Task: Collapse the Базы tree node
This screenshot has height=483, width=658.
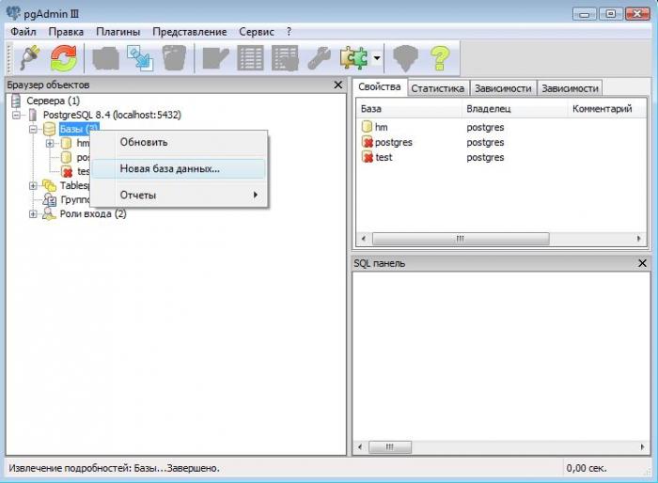Action: point(33,129)
